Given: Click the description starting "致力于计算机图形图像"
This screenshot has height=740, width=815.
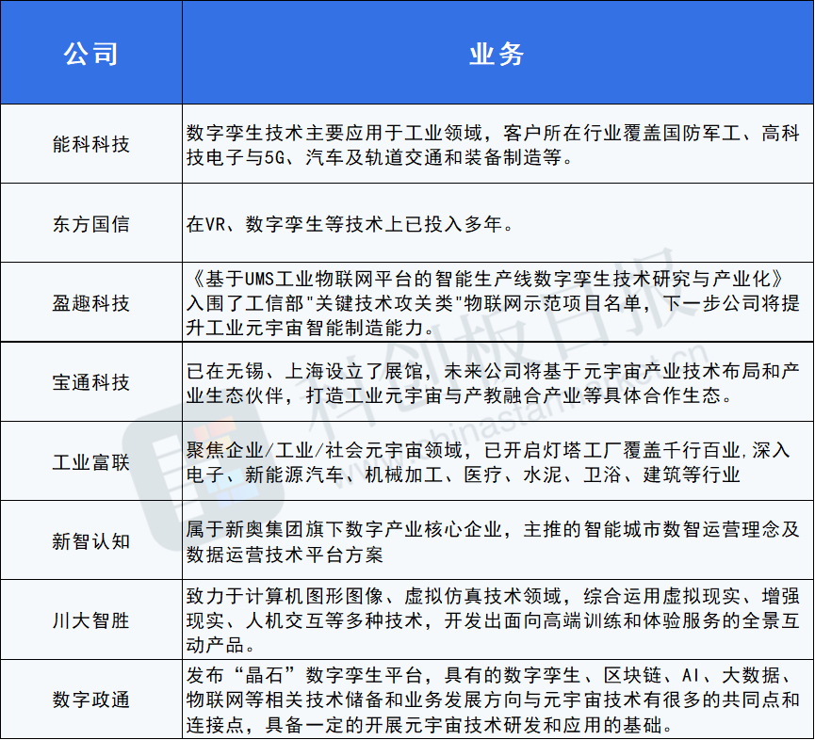Looking at the screenshot, I should tap(493, 620).
